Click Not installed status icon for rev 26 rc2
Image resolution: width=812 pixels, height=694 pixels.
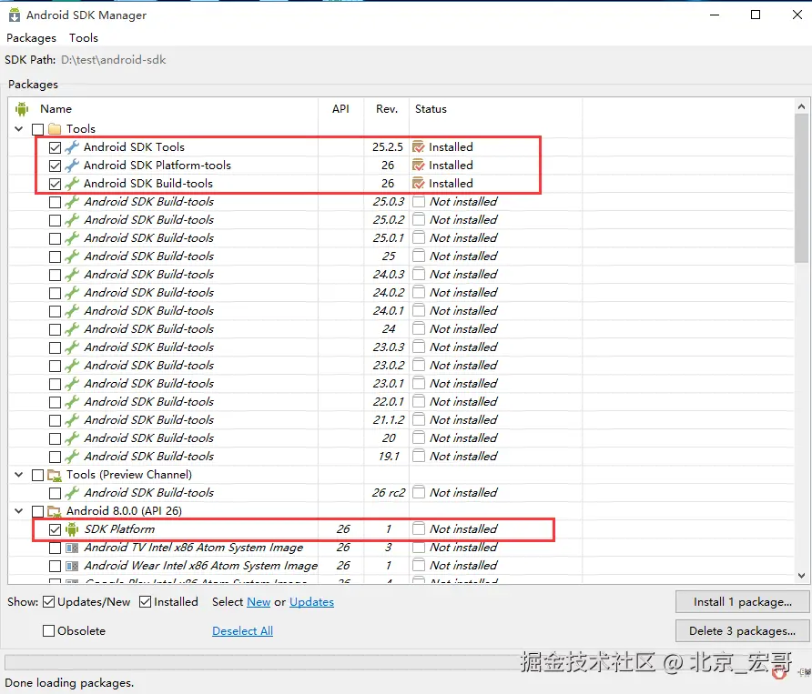click(419, 493)
